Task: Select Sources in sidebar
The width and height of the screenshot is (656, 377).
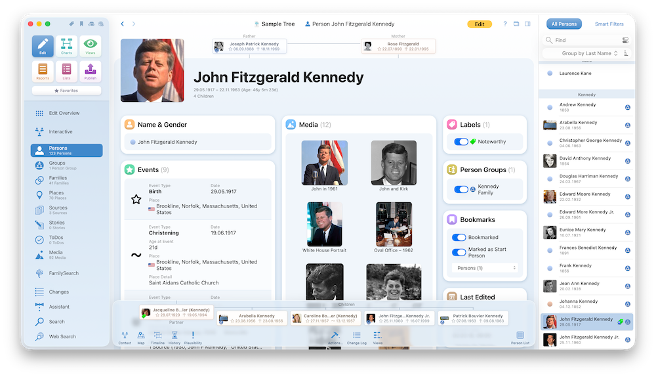Action: (66, 210)
